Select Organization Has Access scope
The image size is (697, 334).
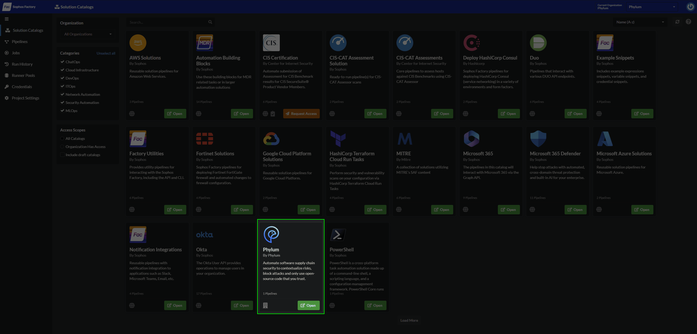(x=62, y=147)
